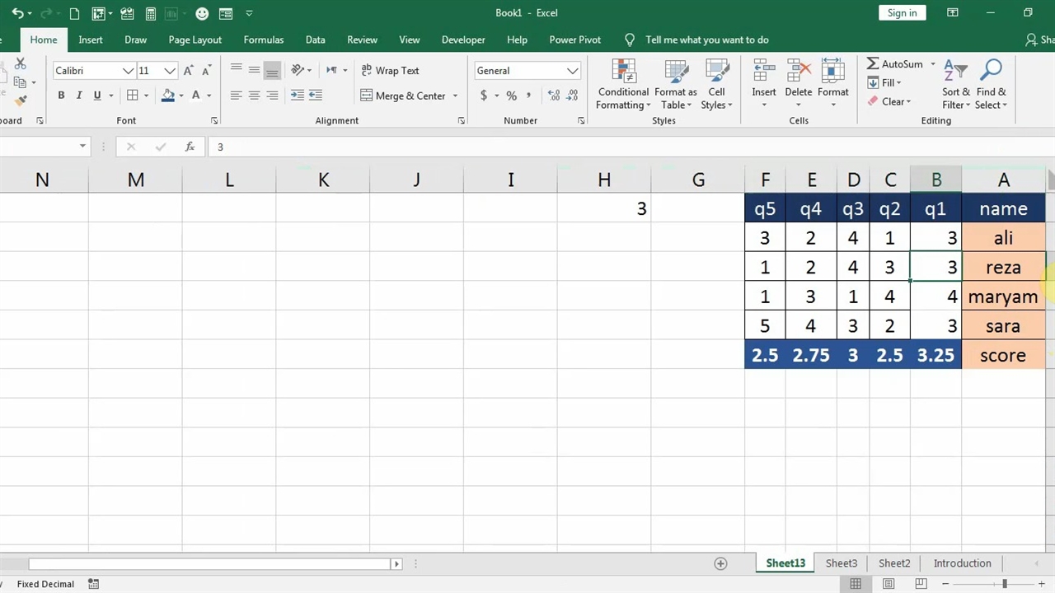
Task: Click the Sort & Filter icon
Action: [x=955, y=72]
